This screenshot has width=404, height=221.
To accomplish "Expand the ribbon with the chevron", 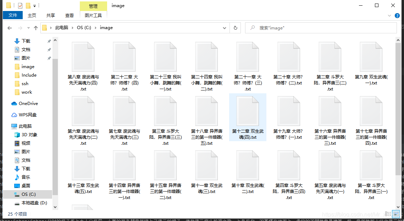I will 389,16.
